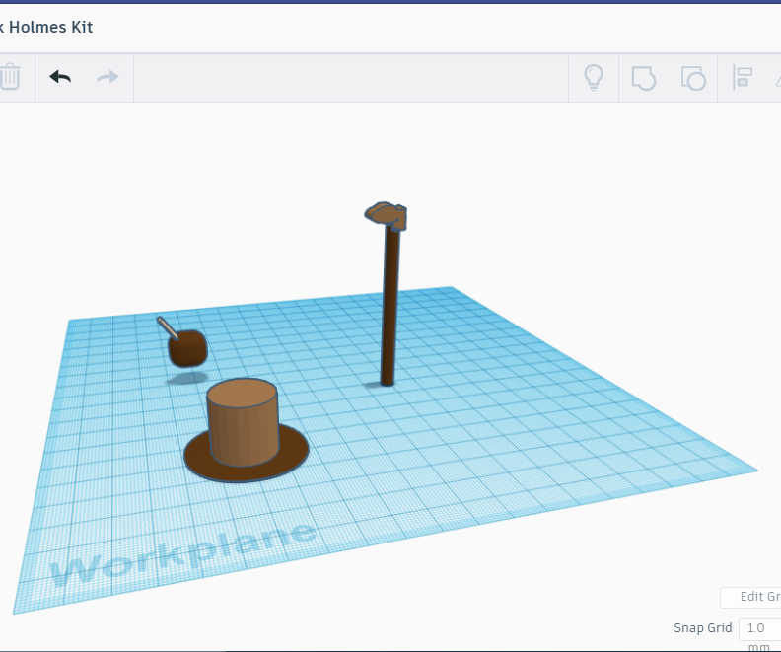
Task: Open the Edit Grid button
Action: coord(750,597)
